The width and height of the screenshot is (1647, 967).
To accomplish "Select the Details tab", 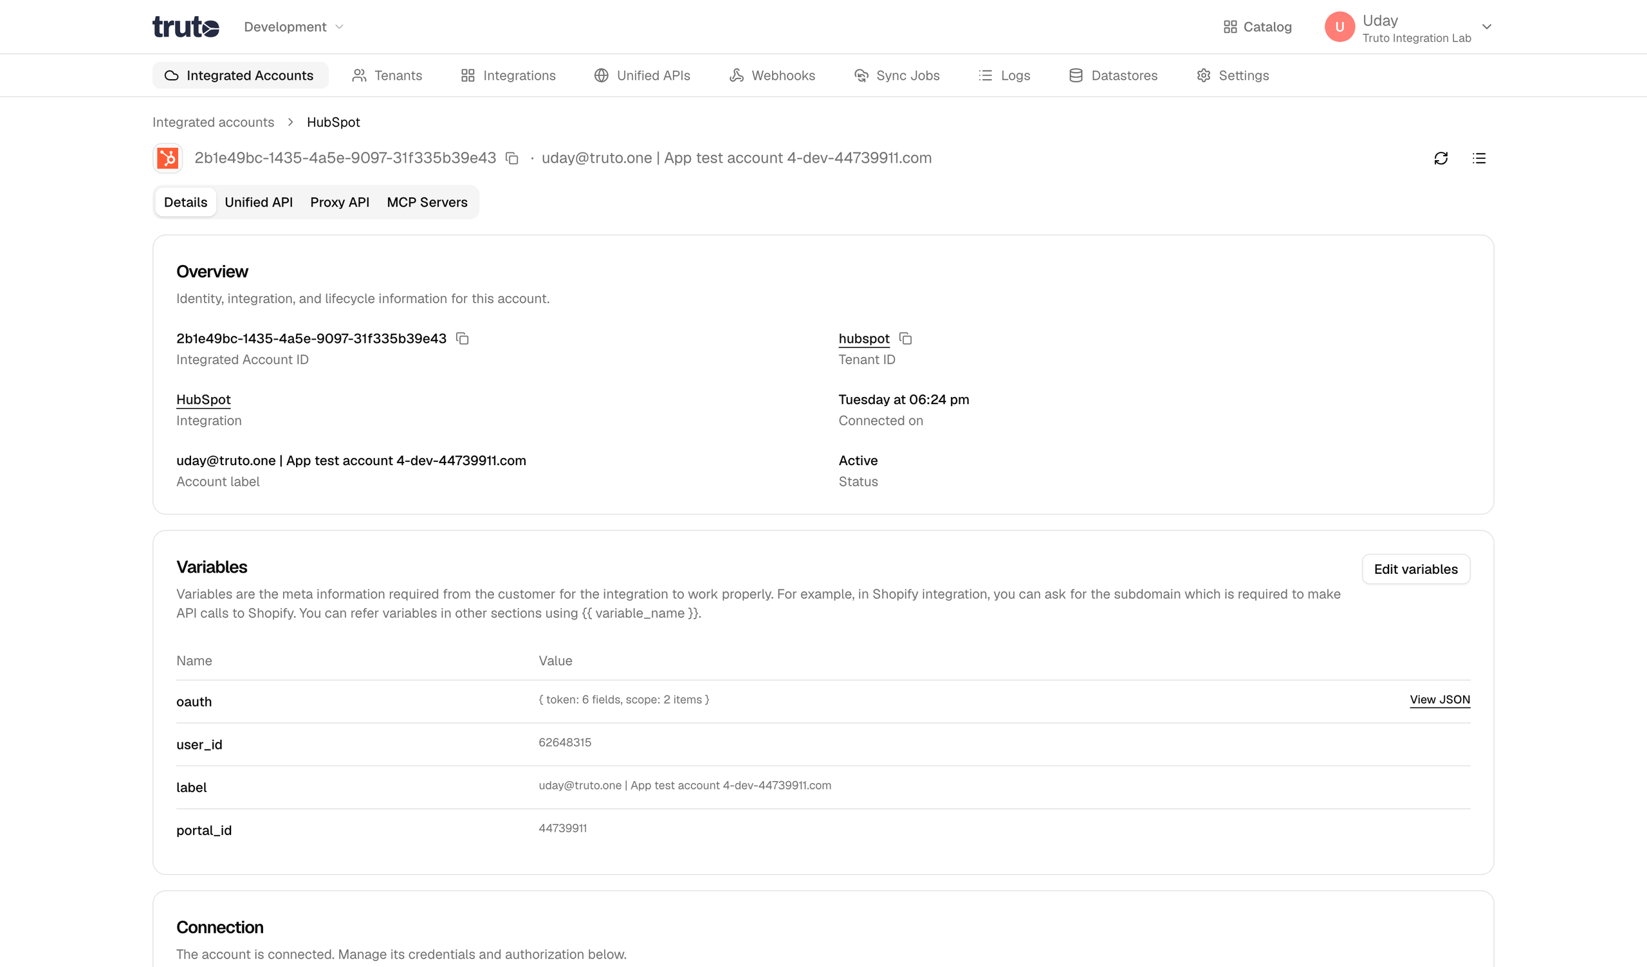I will pyautogui.click(x=186, y=202).
